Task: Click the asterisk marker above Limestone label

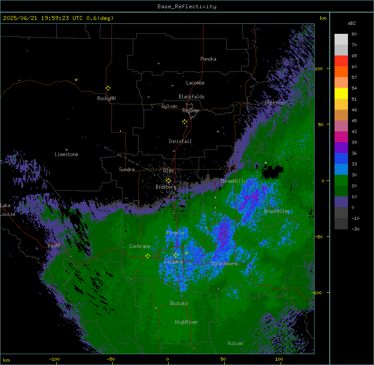Action: (x=66, y=150)
